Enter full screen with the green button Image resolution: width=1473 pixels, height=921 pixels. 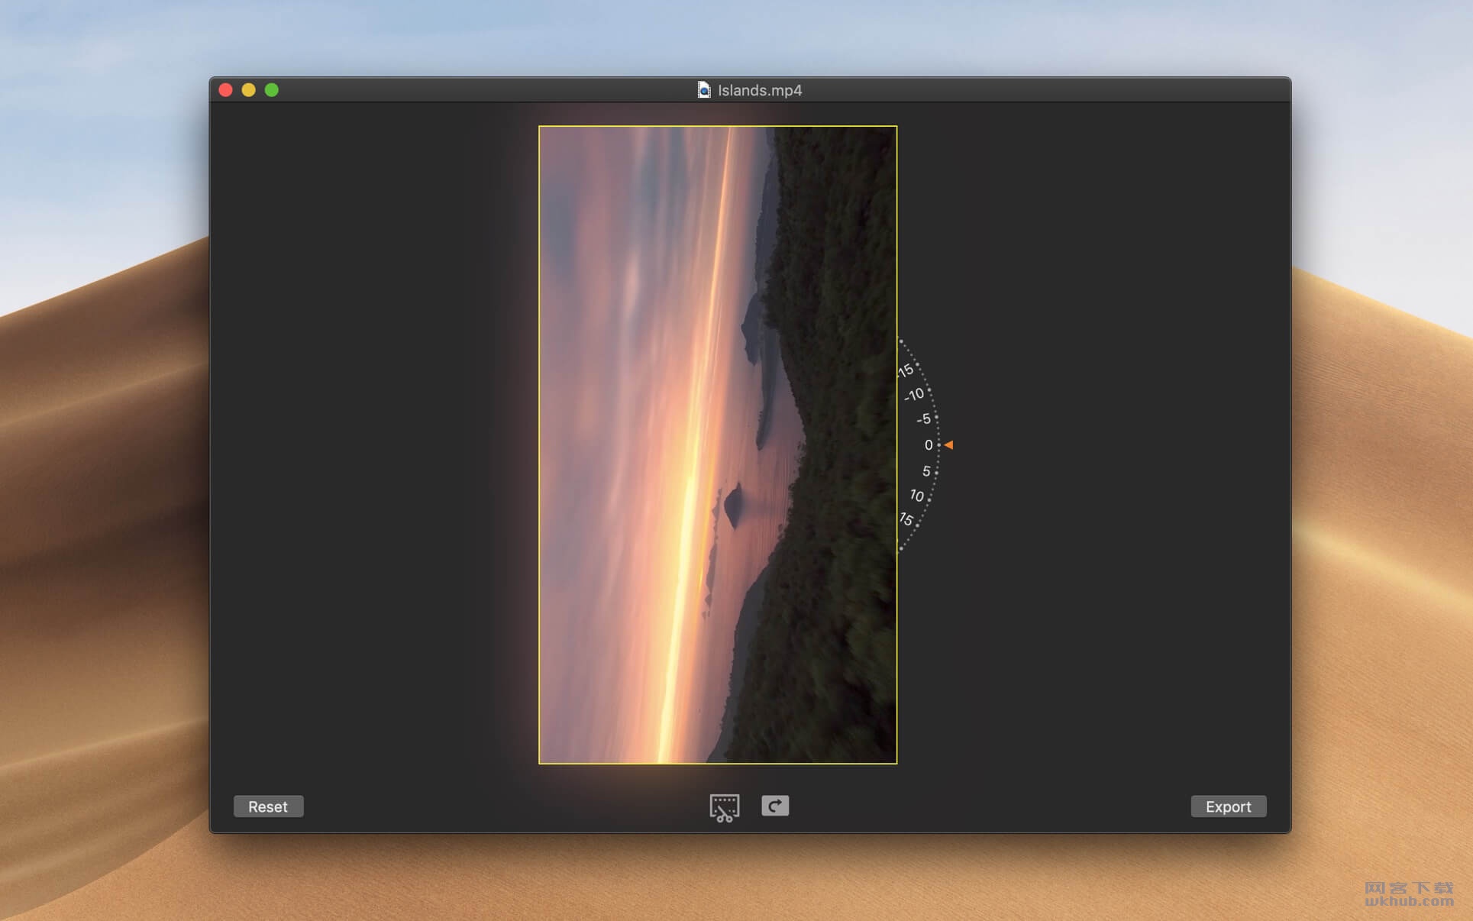coord(272,90)
